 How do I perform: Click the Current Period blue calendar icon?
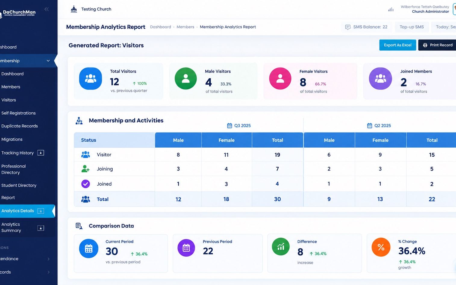(x=89, y=249)
